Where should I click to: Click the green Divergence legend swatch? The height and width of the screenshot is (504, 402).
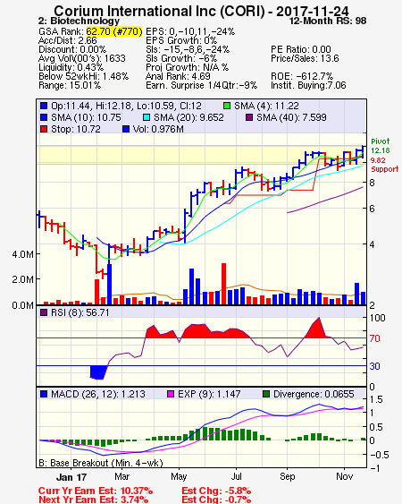pyautogui.click(x=266, y=394)
